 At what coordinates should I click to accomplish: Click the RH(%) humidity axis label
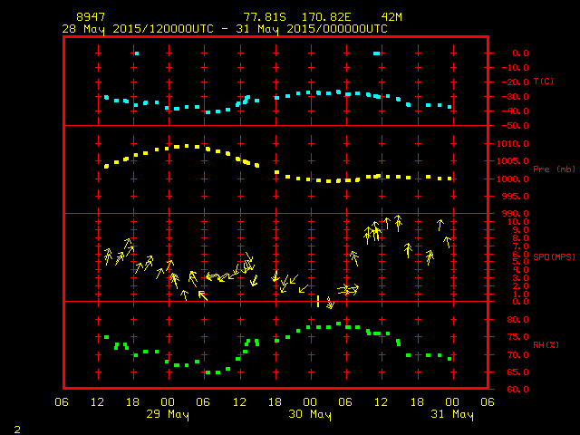point(546,344)
